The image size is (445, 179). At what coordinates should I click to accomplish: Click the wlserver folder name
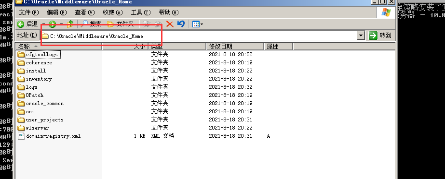tap(38, 128)
